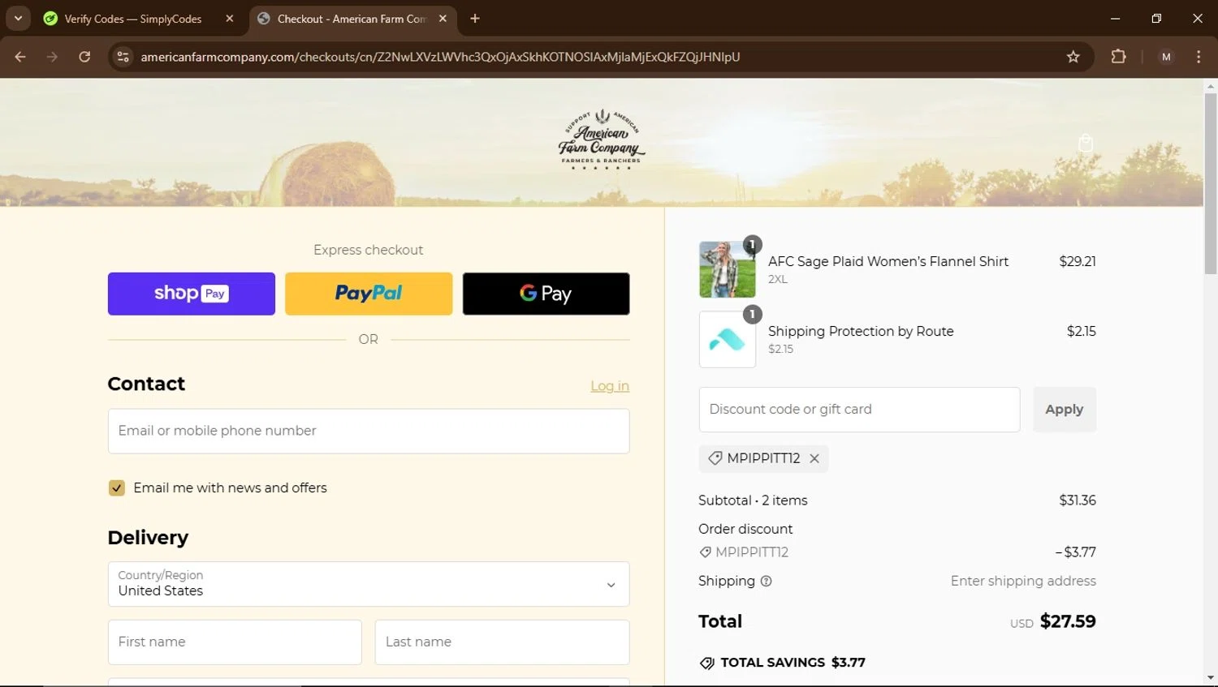Click the First name field

click(235, 642)
